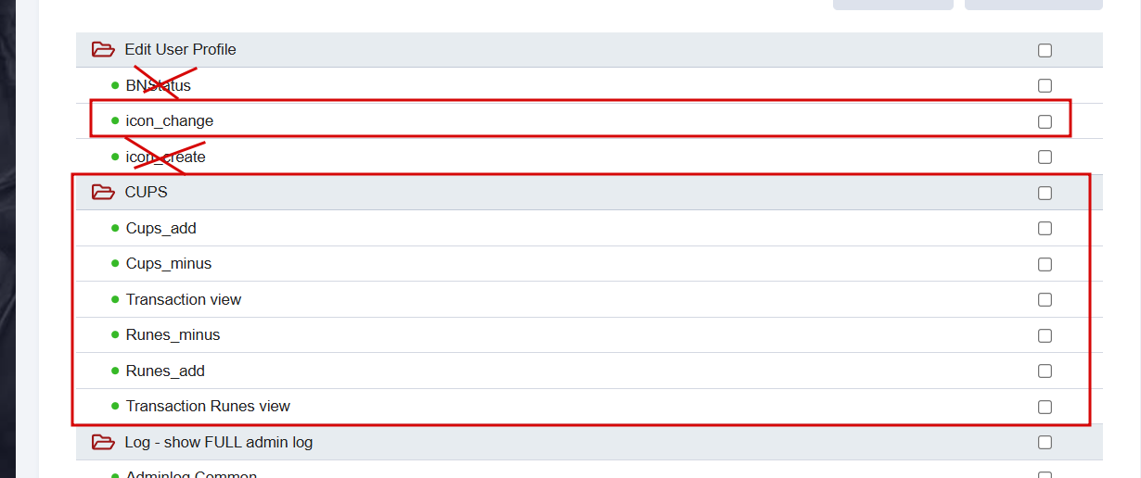Click the Transaction view entry
The image size is (1141, 478).
coord(184,299)
